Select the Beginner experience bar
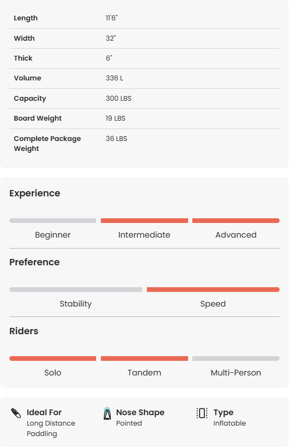Screen dimensions: 289x447 (53, 221)
